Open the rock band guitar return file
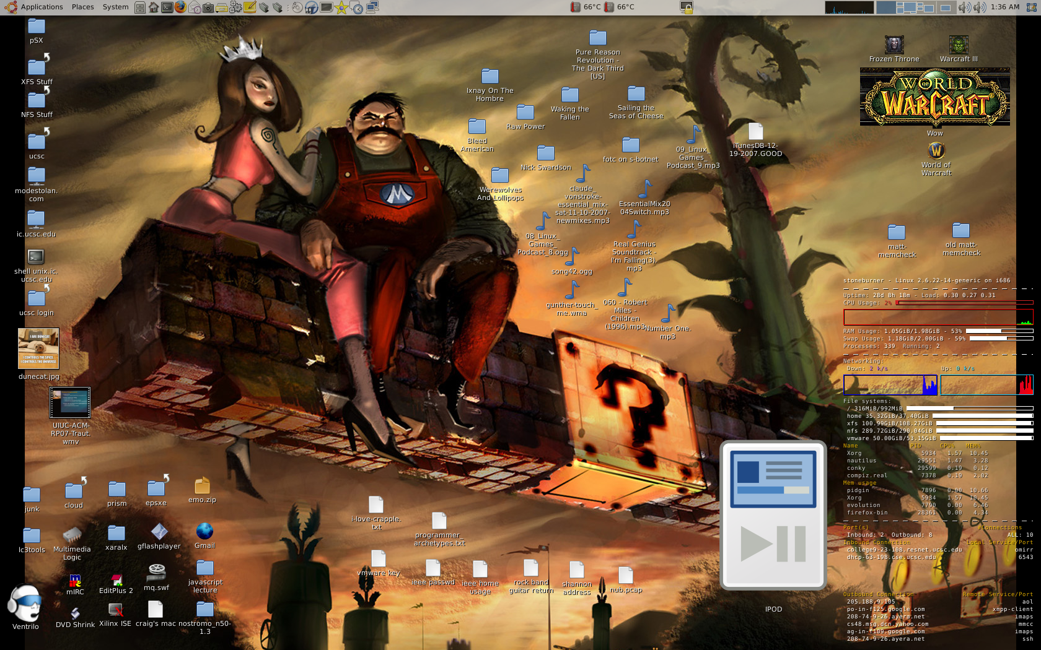The height and width of the screenshot is (650, 1041). click(x=531, y=577)
